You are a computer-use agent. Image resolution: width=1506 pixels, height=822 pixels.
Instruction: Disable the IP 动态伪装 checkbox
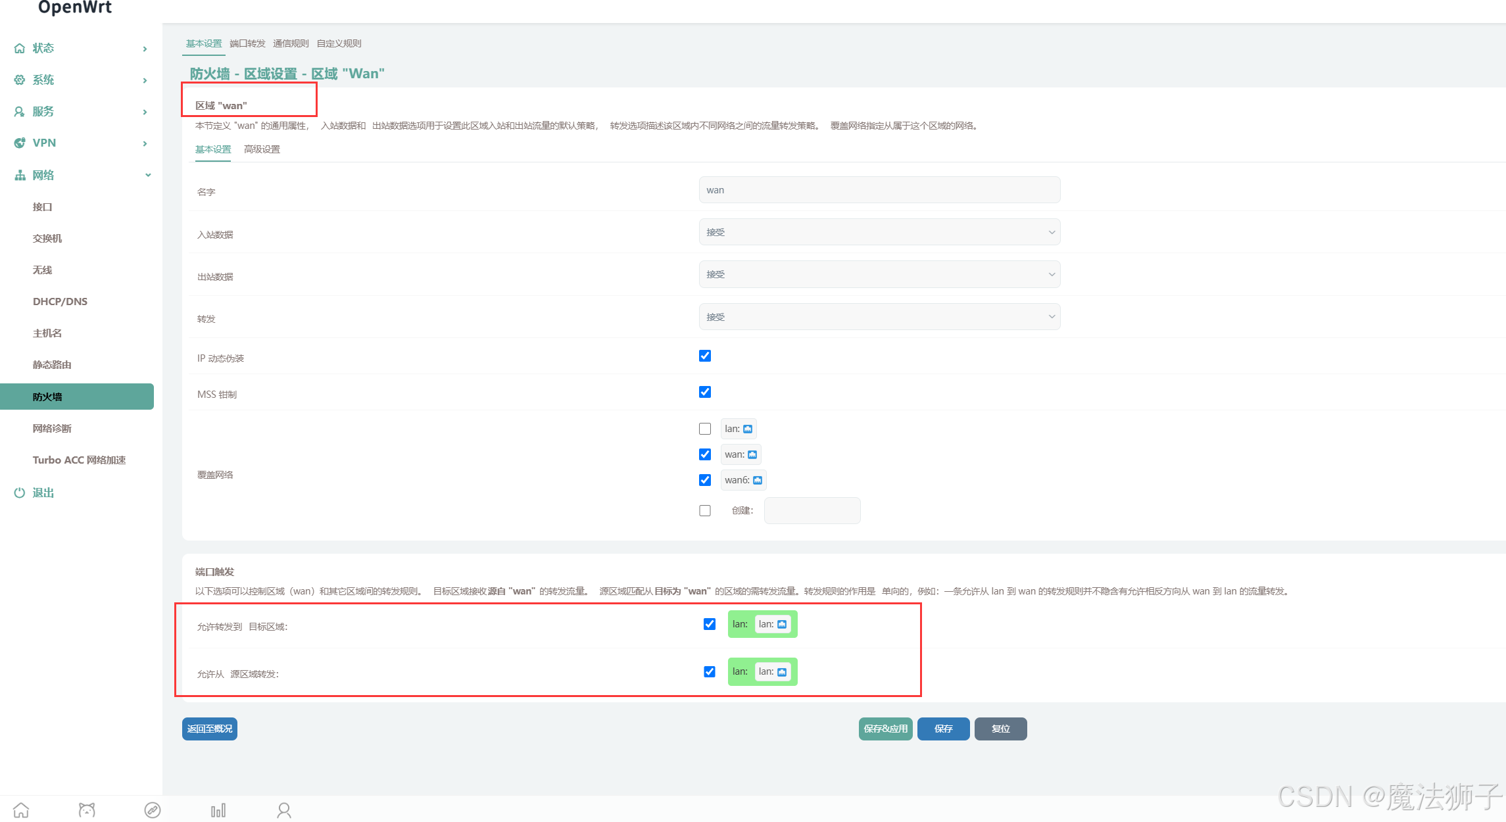[705, 356]
